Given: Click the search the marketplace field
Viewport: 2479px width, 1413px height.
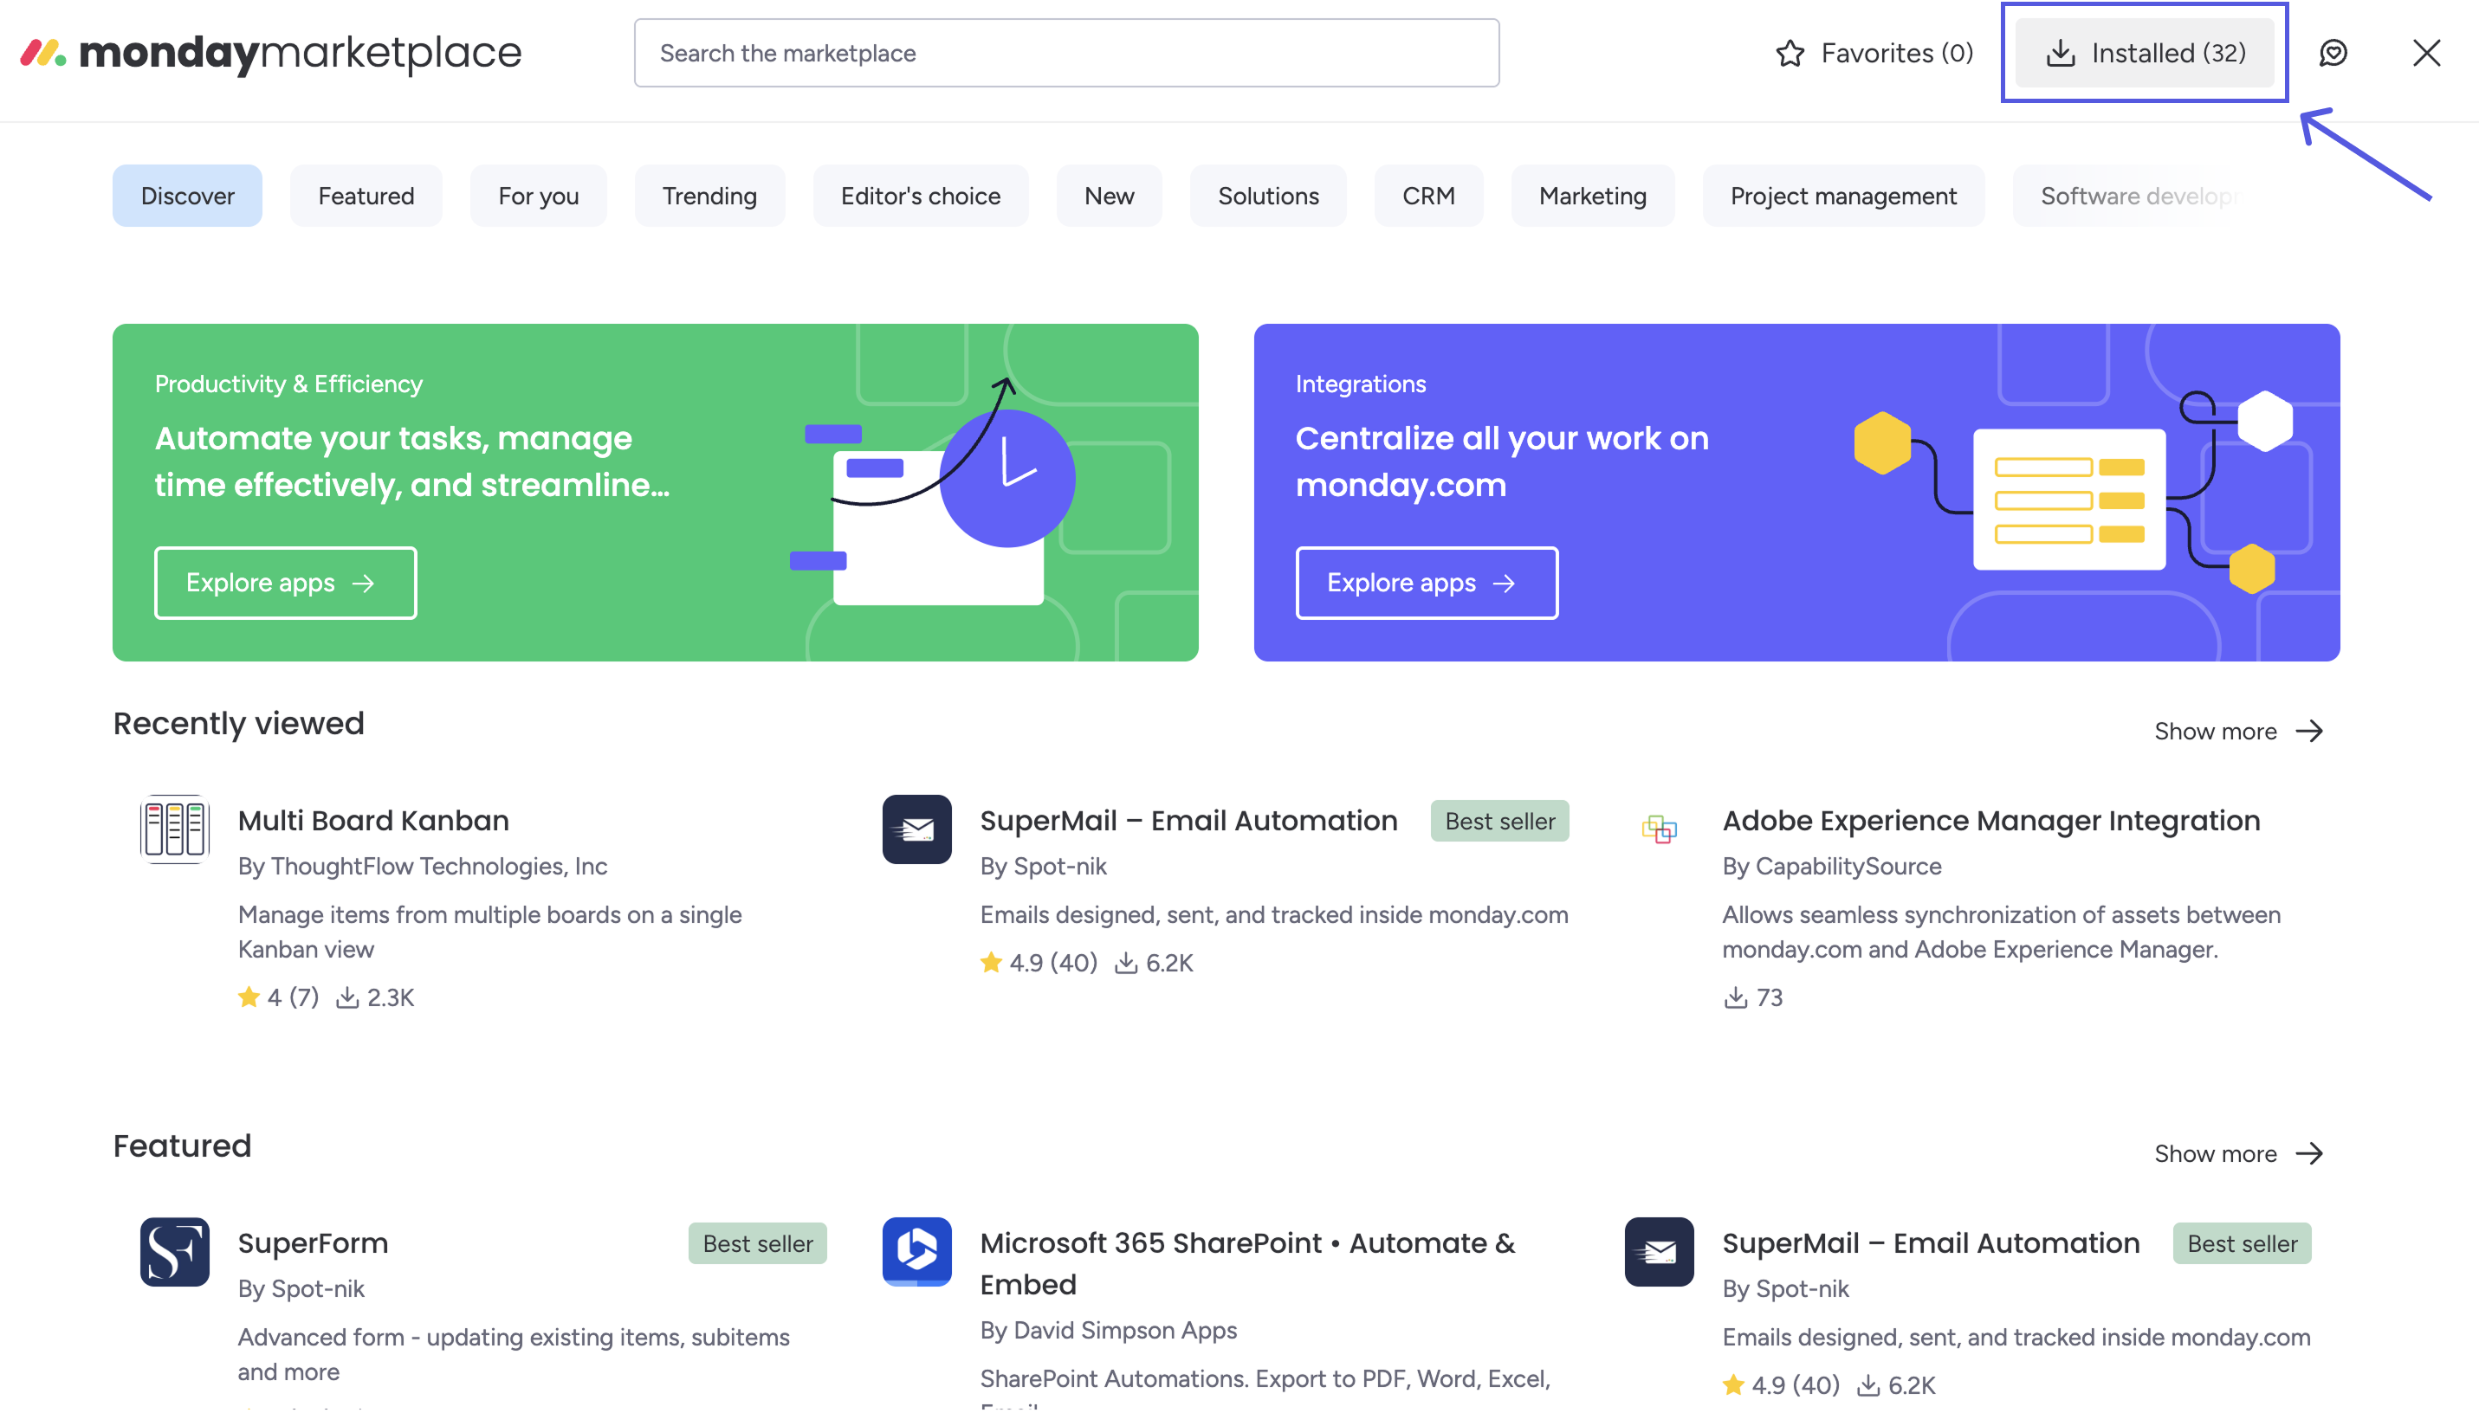Looking at the screenshot, I should pyautogui.click(x=1065, y=53).
